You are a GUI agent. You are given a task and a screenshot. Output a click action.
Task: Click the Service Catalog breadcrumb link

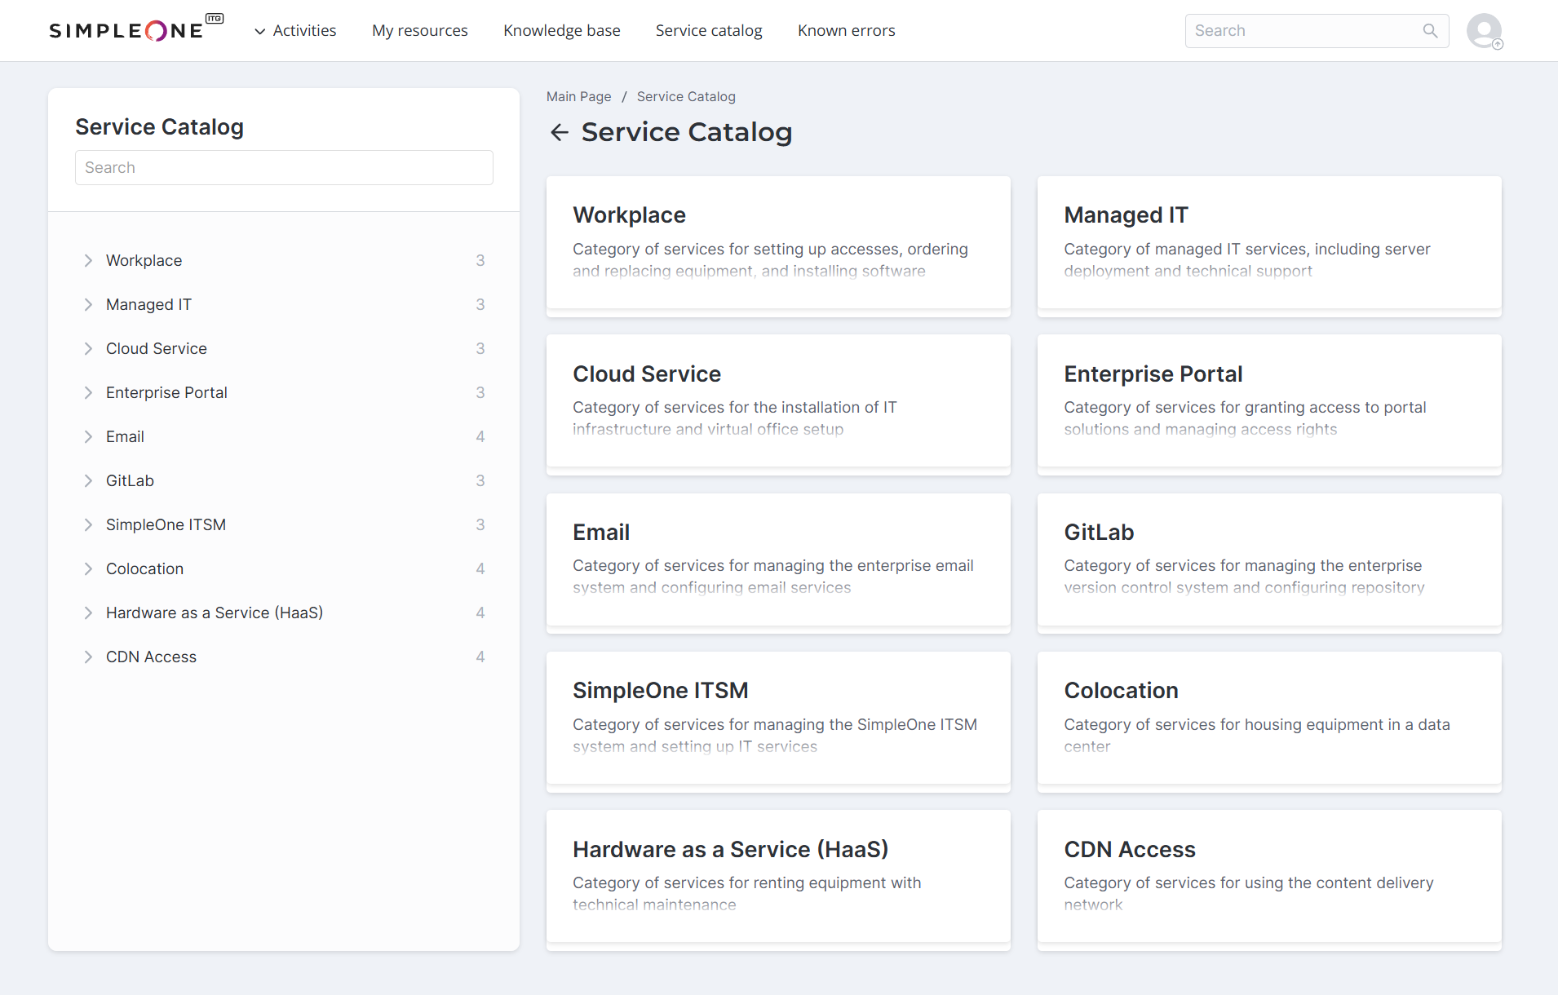pos(686,96)
